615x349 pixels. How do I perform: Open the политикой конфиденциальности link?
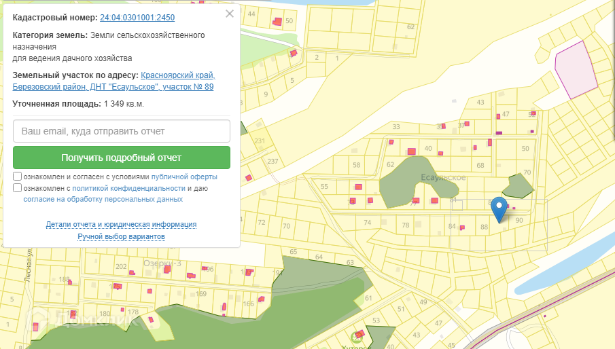pyautogui.click(x=128, y=188)
